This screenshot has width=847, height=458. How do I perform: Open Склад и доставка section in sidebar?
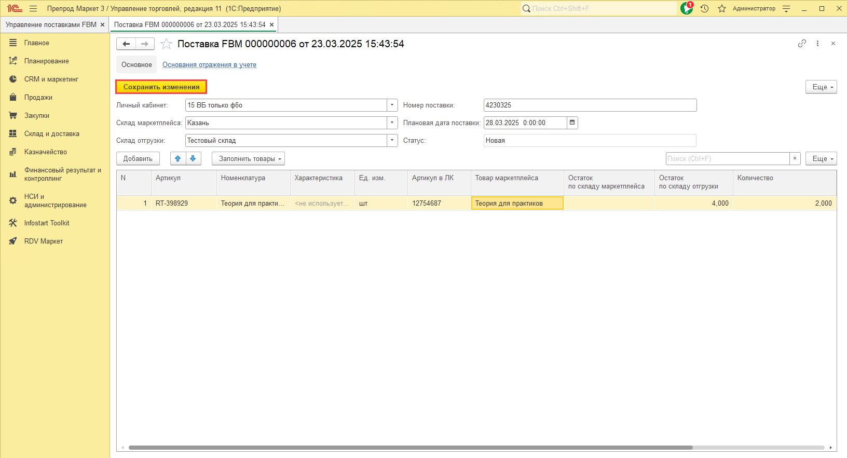(51, 134)
